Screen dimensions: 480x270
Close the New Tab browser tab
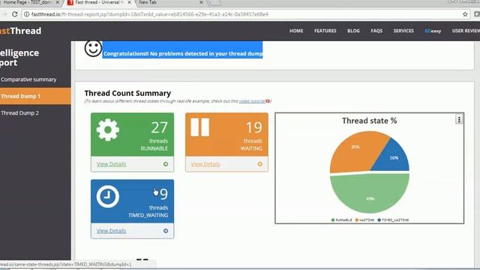pos(201,2)
